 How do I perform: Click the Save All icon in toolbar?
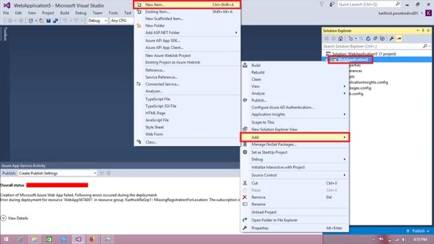tap(55, 21)
